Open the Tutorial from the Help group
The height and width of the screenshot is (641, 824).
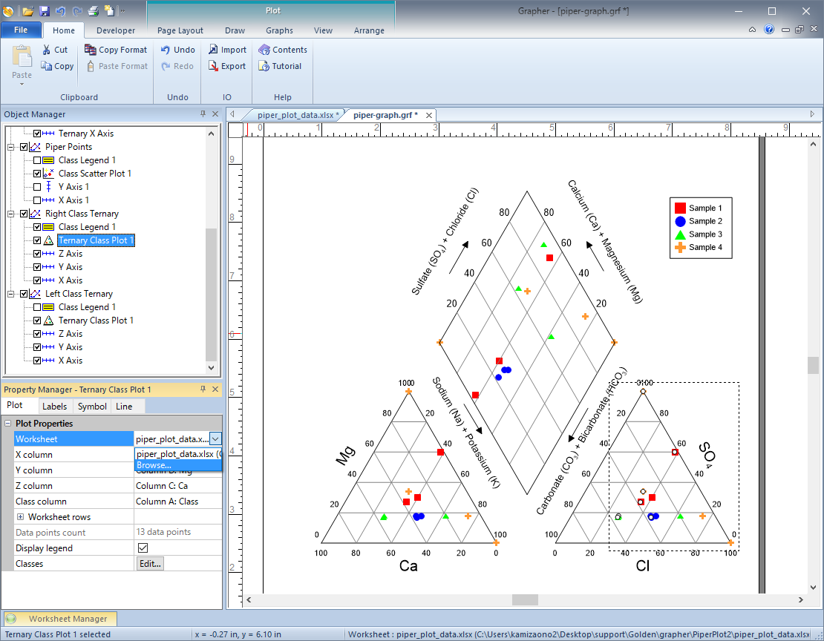pyautogui.click(x=280, y=66)
